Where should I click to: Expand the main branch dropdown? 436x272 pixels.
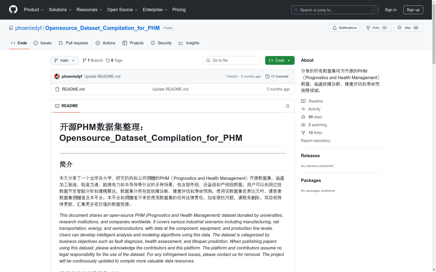tap(64, 60)
